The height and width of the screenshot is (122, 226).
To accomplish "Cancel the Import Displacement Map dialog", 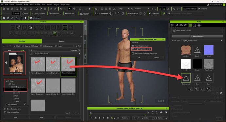I will pyautogui.click(x=156, y=58).
